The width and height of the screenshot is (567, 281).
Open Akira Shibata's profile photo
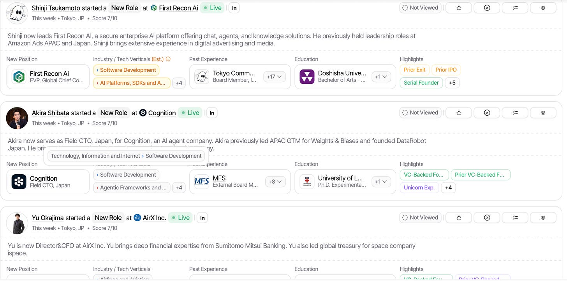click(17, 118)
